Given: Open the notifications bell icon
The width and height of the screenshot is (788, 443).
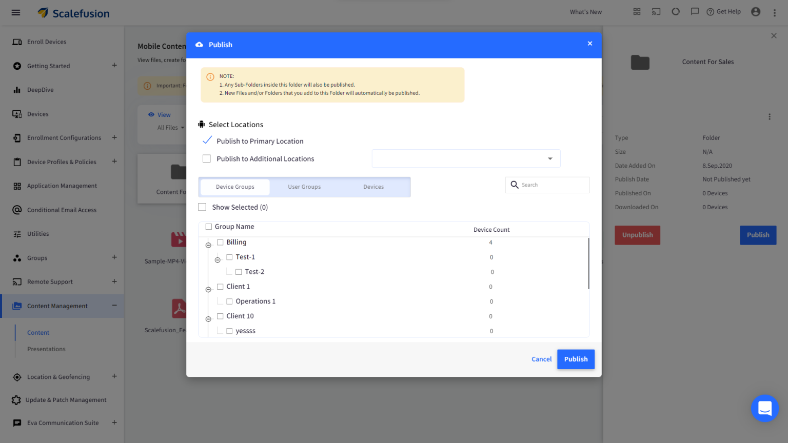Looking at the screenshot, I should coord(676,11).
